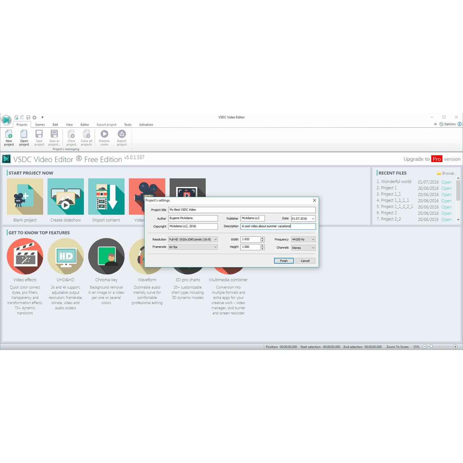Switch to the Export project ribbon tab
The image size is (463, 463).
106,124
